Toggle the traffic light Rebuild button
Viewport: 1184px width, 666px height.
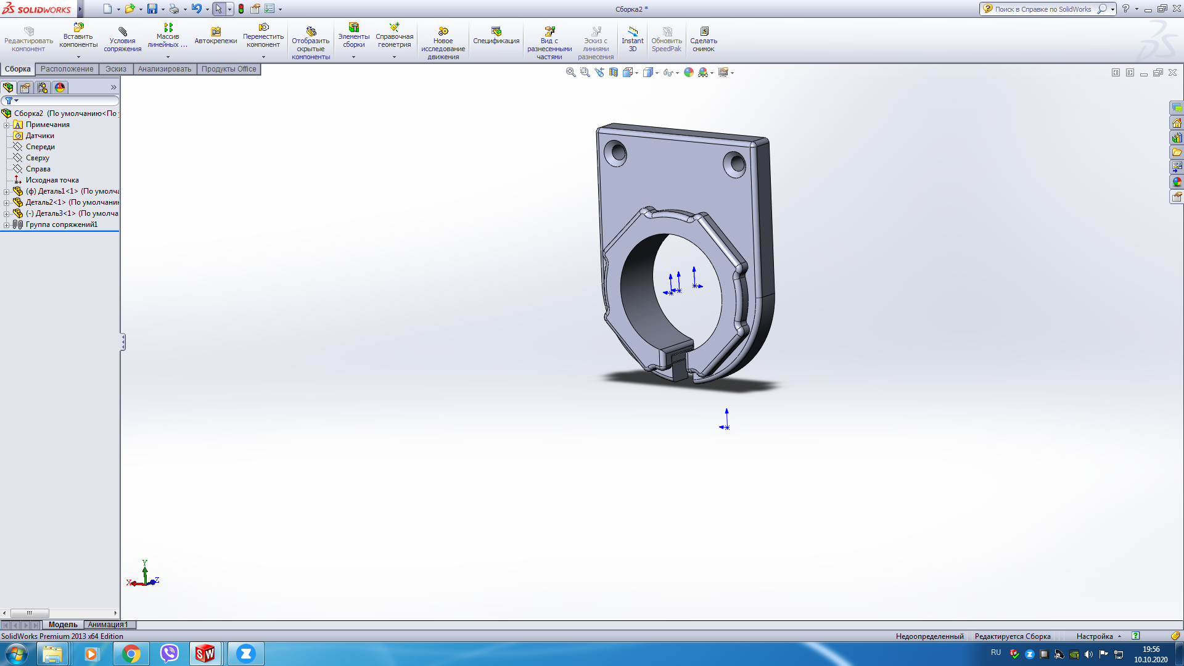click(x=241, y=9)
